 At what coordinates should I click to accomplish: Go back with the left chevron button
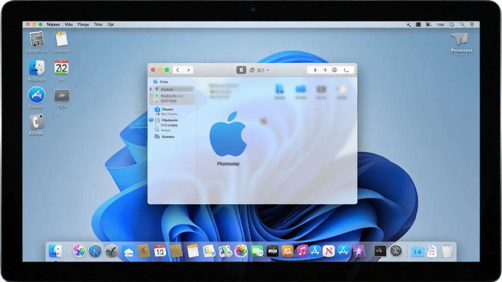[177, 70]
